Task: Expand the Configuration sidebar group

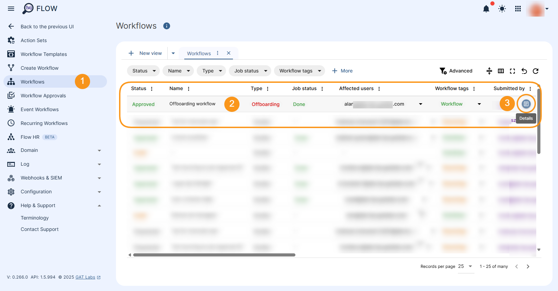Action: pos(55,192)
